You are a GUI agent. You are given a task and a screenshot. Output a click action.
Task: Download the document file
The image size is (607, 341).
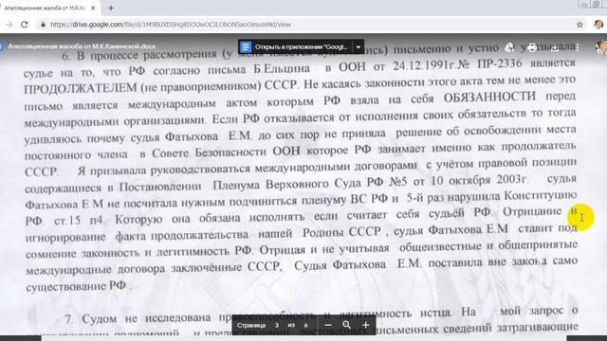coord(555,47)
